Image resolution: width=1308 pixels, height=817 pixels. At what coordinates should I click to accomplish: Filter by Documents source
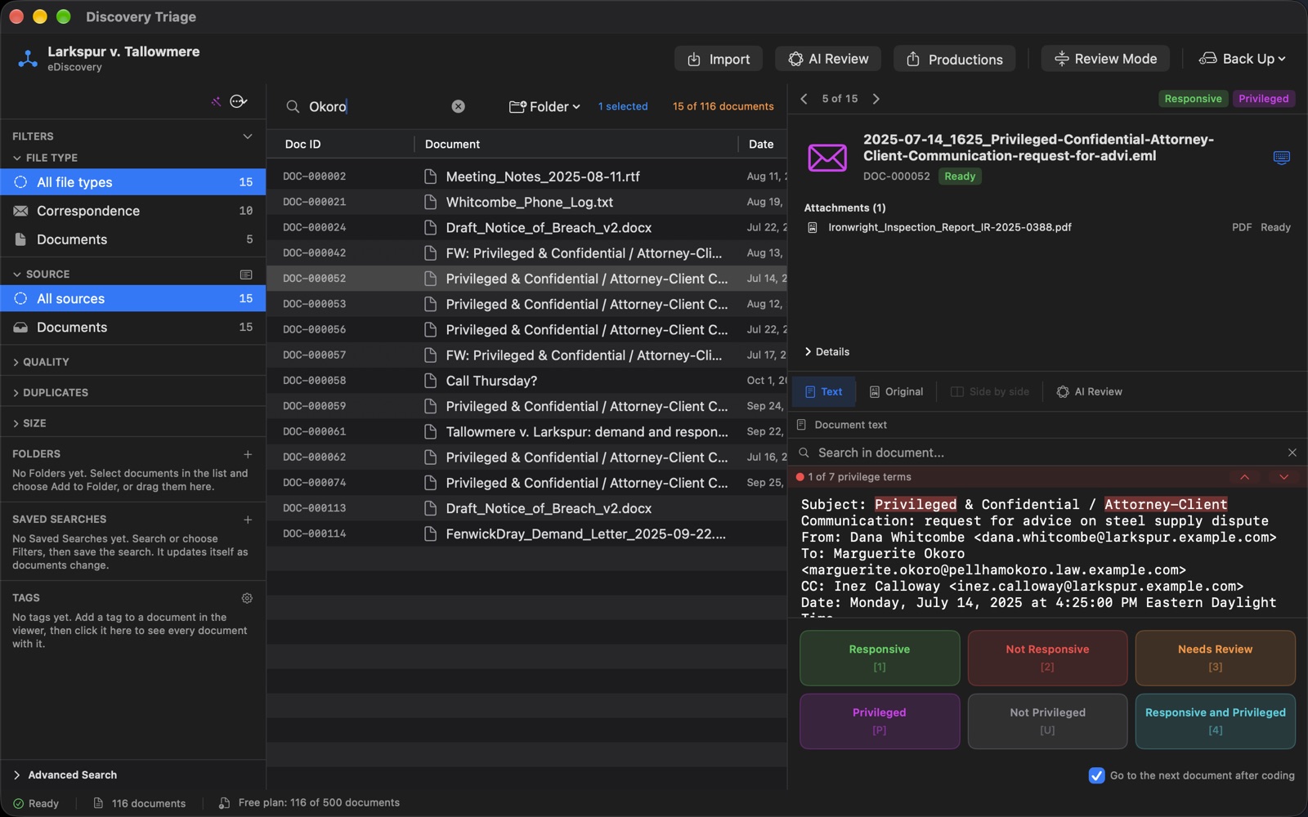pyautogui.click(x=133, y=328)
